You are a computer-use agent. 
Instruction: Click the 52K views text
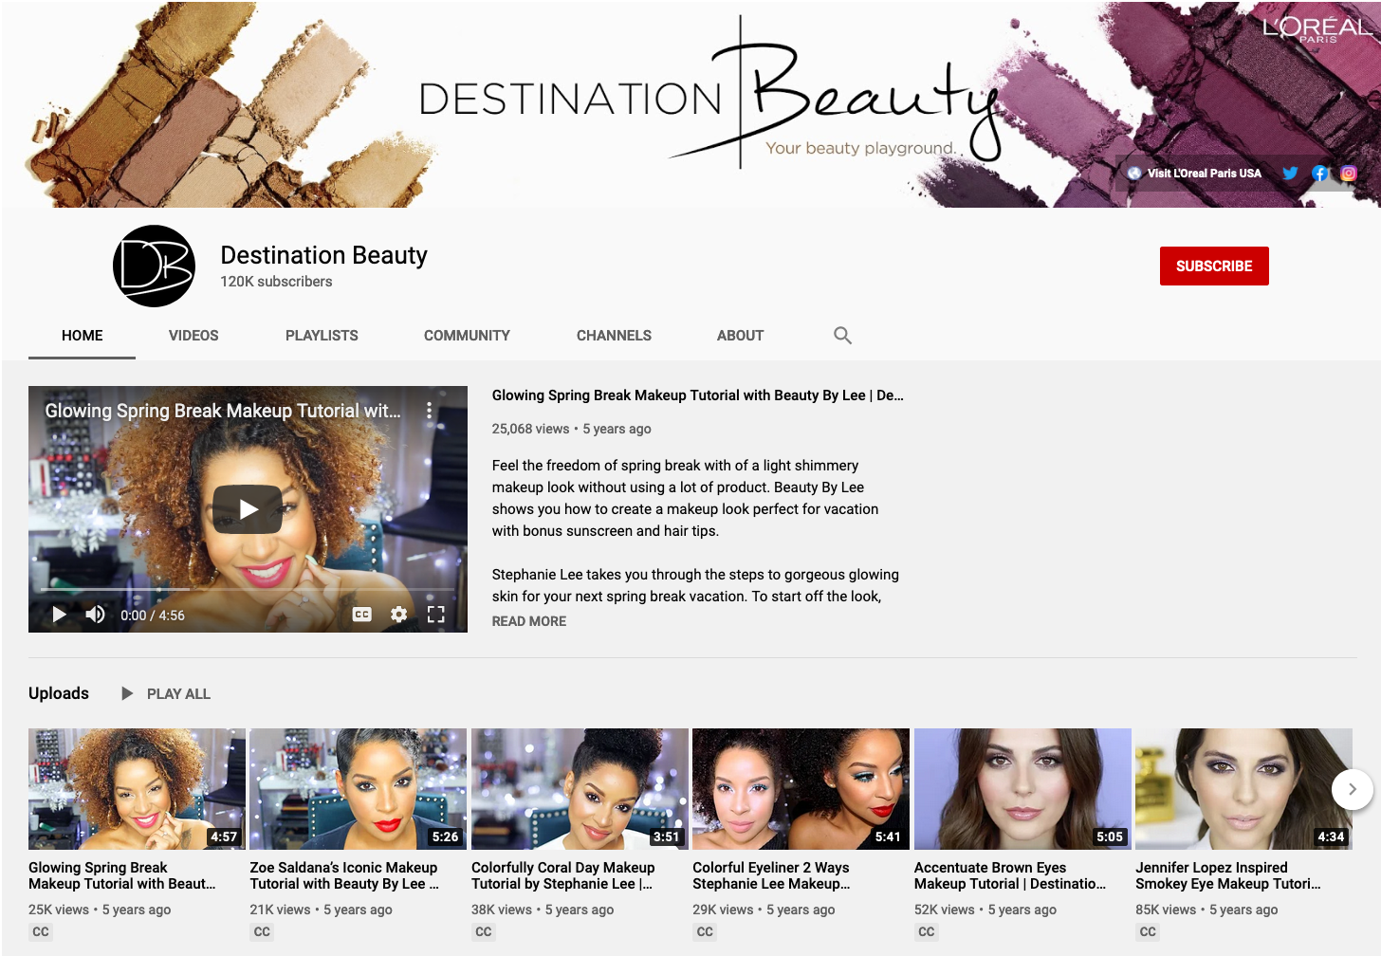pyautogui.click(x=945, y=910)
